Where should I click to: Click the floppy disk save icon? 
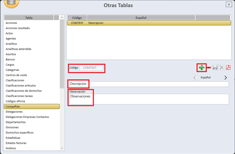[x=215, y=68]
